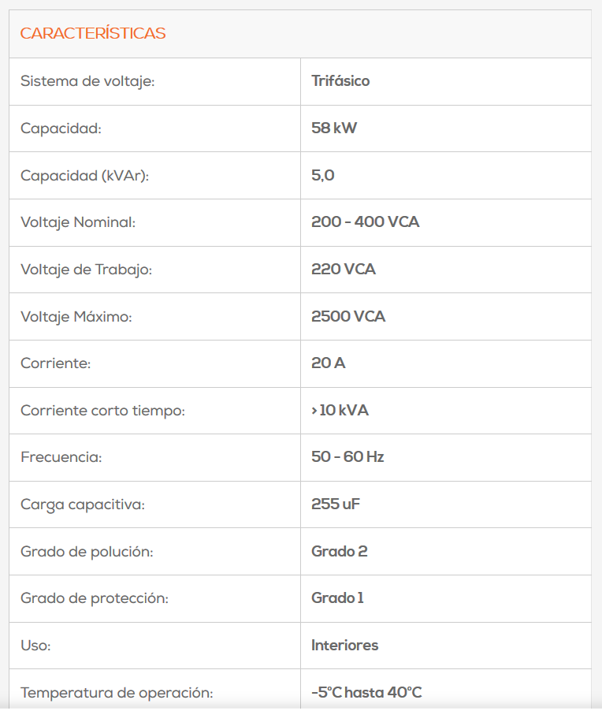
Task: Click the Interiores usage value
Action: coord(344,645)
